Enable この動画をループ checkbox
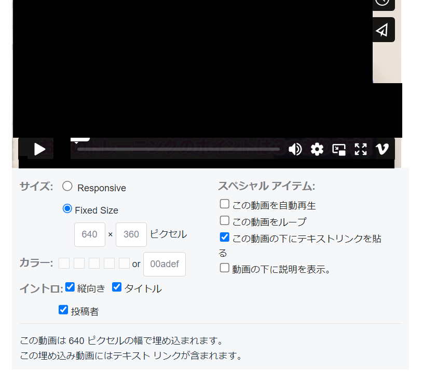Image resolution: width=423 pixels, height=382 pixels. point(224,220)
